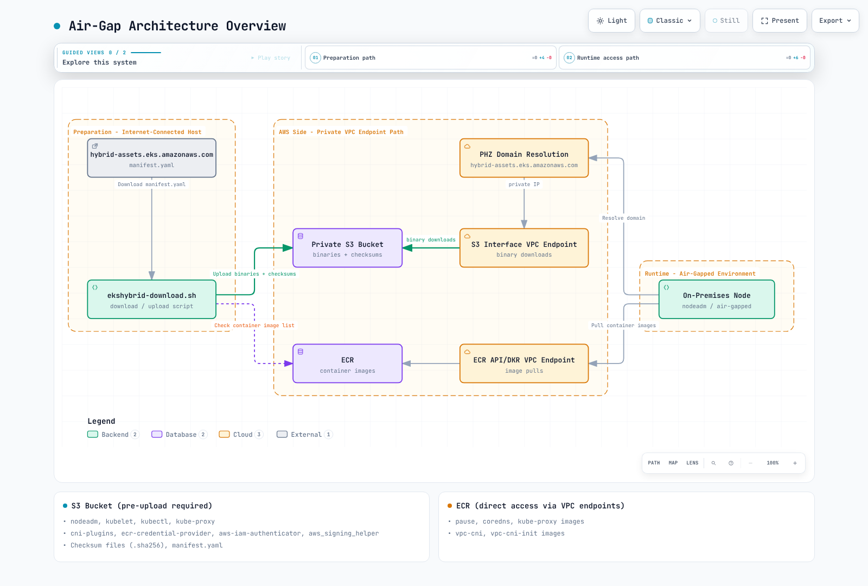Reset zoom via 100% label

tap(773, 463)
